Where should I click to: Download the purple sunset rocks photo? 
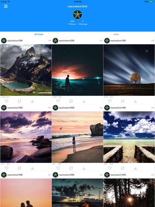pyautogui.click(x=32, y=168)
